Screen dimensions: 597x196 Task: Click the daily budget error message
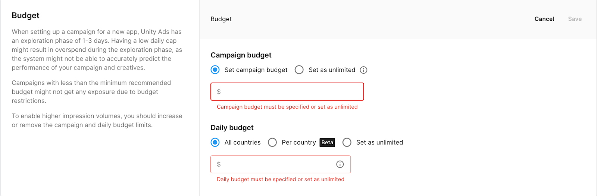click(x=280, y=179)
